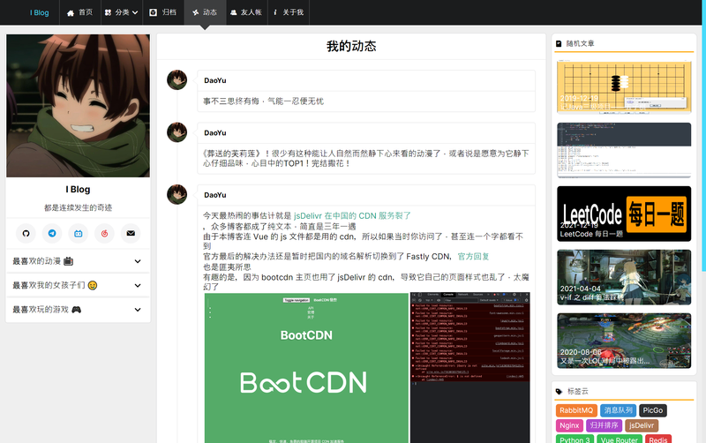The width and height of the screenshot is (706, 443).
Task: Expand 最喜欢玩的游戏 section chevron
Action: click(138, 310)
